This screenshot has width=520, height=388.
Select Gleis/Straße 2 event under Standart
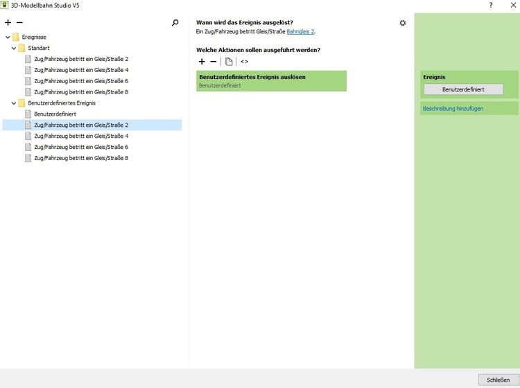click(81, 59)
